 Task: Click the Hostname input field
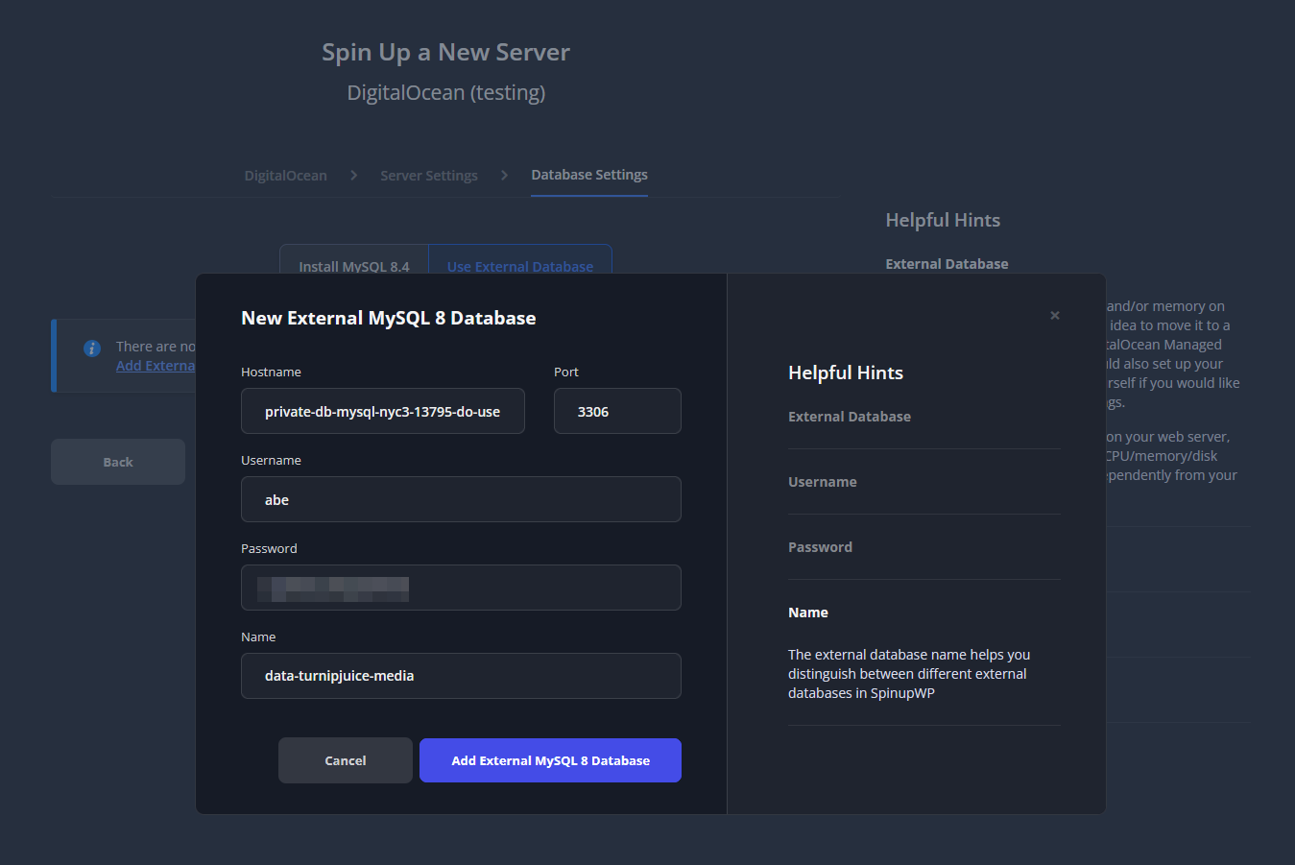382,412
